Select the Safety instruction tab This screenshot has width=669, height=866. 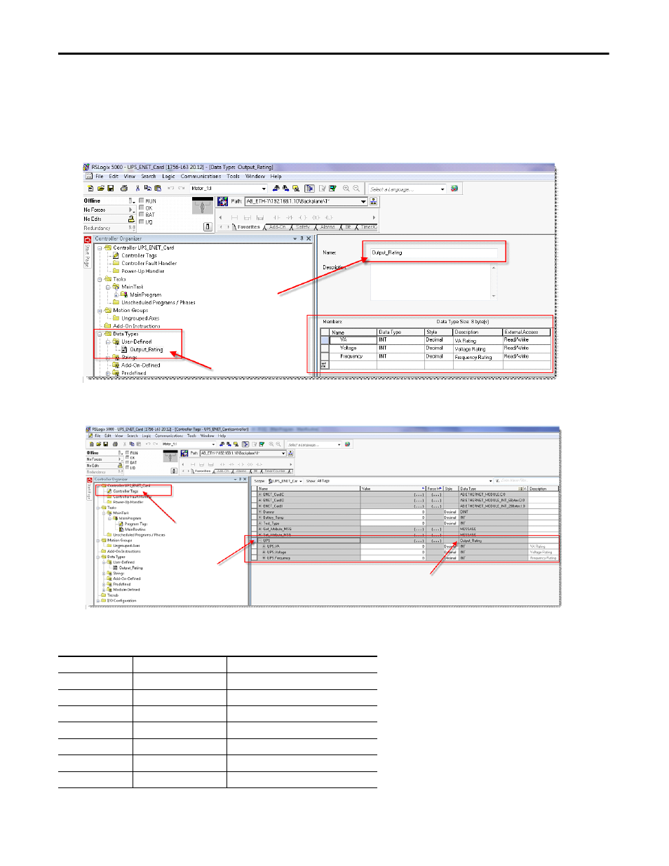302,227
